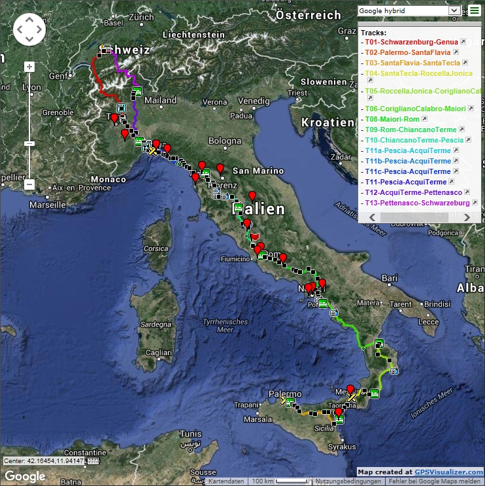Click the green hotel icon near Palermo
The width and height of the screenshot is (485, 486).
pyautogui.click(x=291, y=402)
